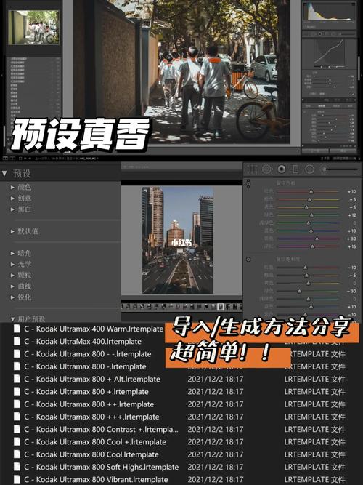363x485 pixels.
Task: Click the histogram in the top Lightroom window
Action: tap(329, 12)
